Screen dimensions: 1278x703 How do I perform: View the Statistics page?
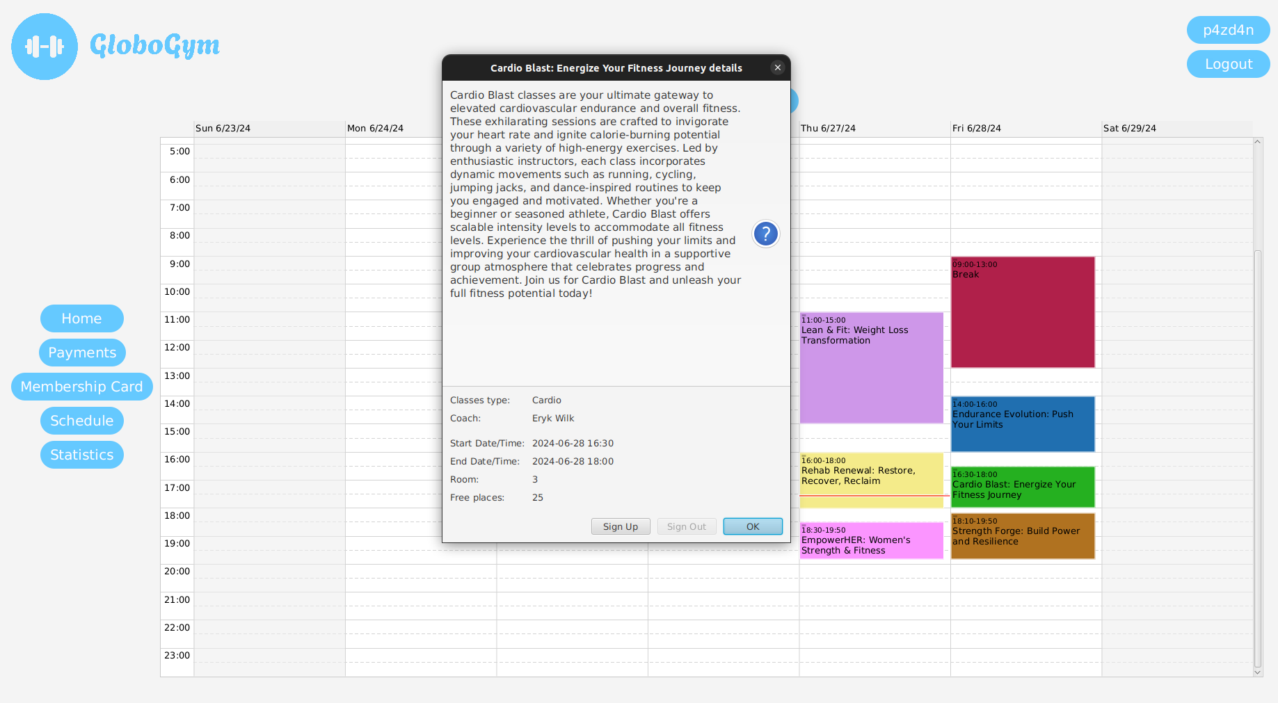pos(81,455)
